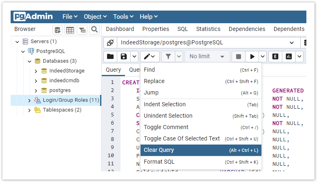
Task: Click the Filtered Rows icon in Browser header
Action: pyautogui.click(x=82, y=30)
